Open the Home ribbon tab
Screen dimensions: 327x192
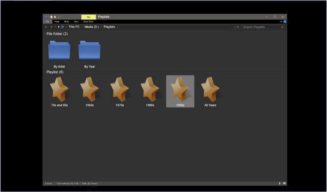coord(57,22)
